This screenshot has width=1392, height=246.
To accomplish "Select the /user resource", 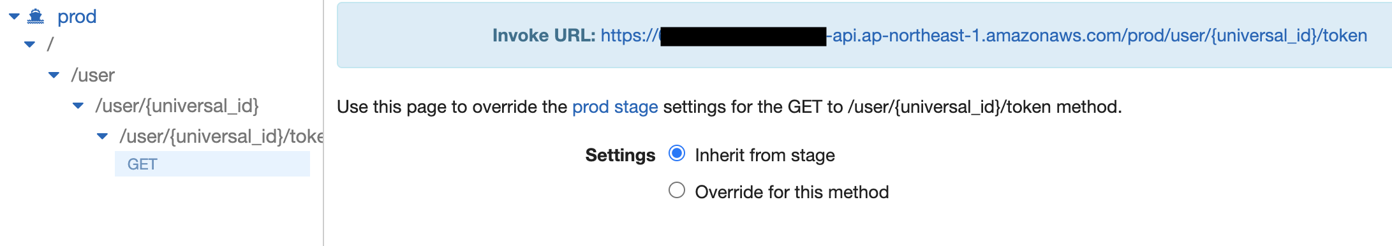I will (93, 75).
